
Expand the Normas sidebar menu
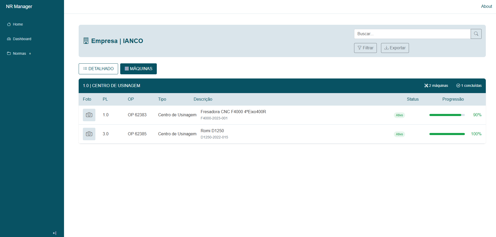[19, 53]
